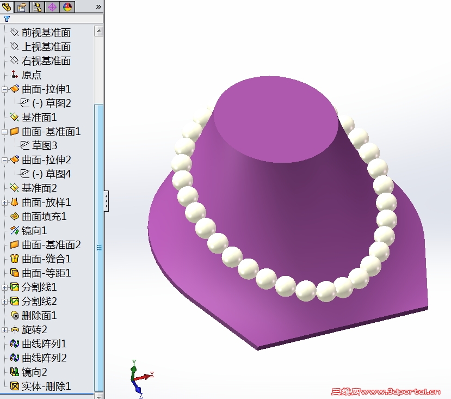Switch to the ConfigurationManager tab

coord(37,7)
